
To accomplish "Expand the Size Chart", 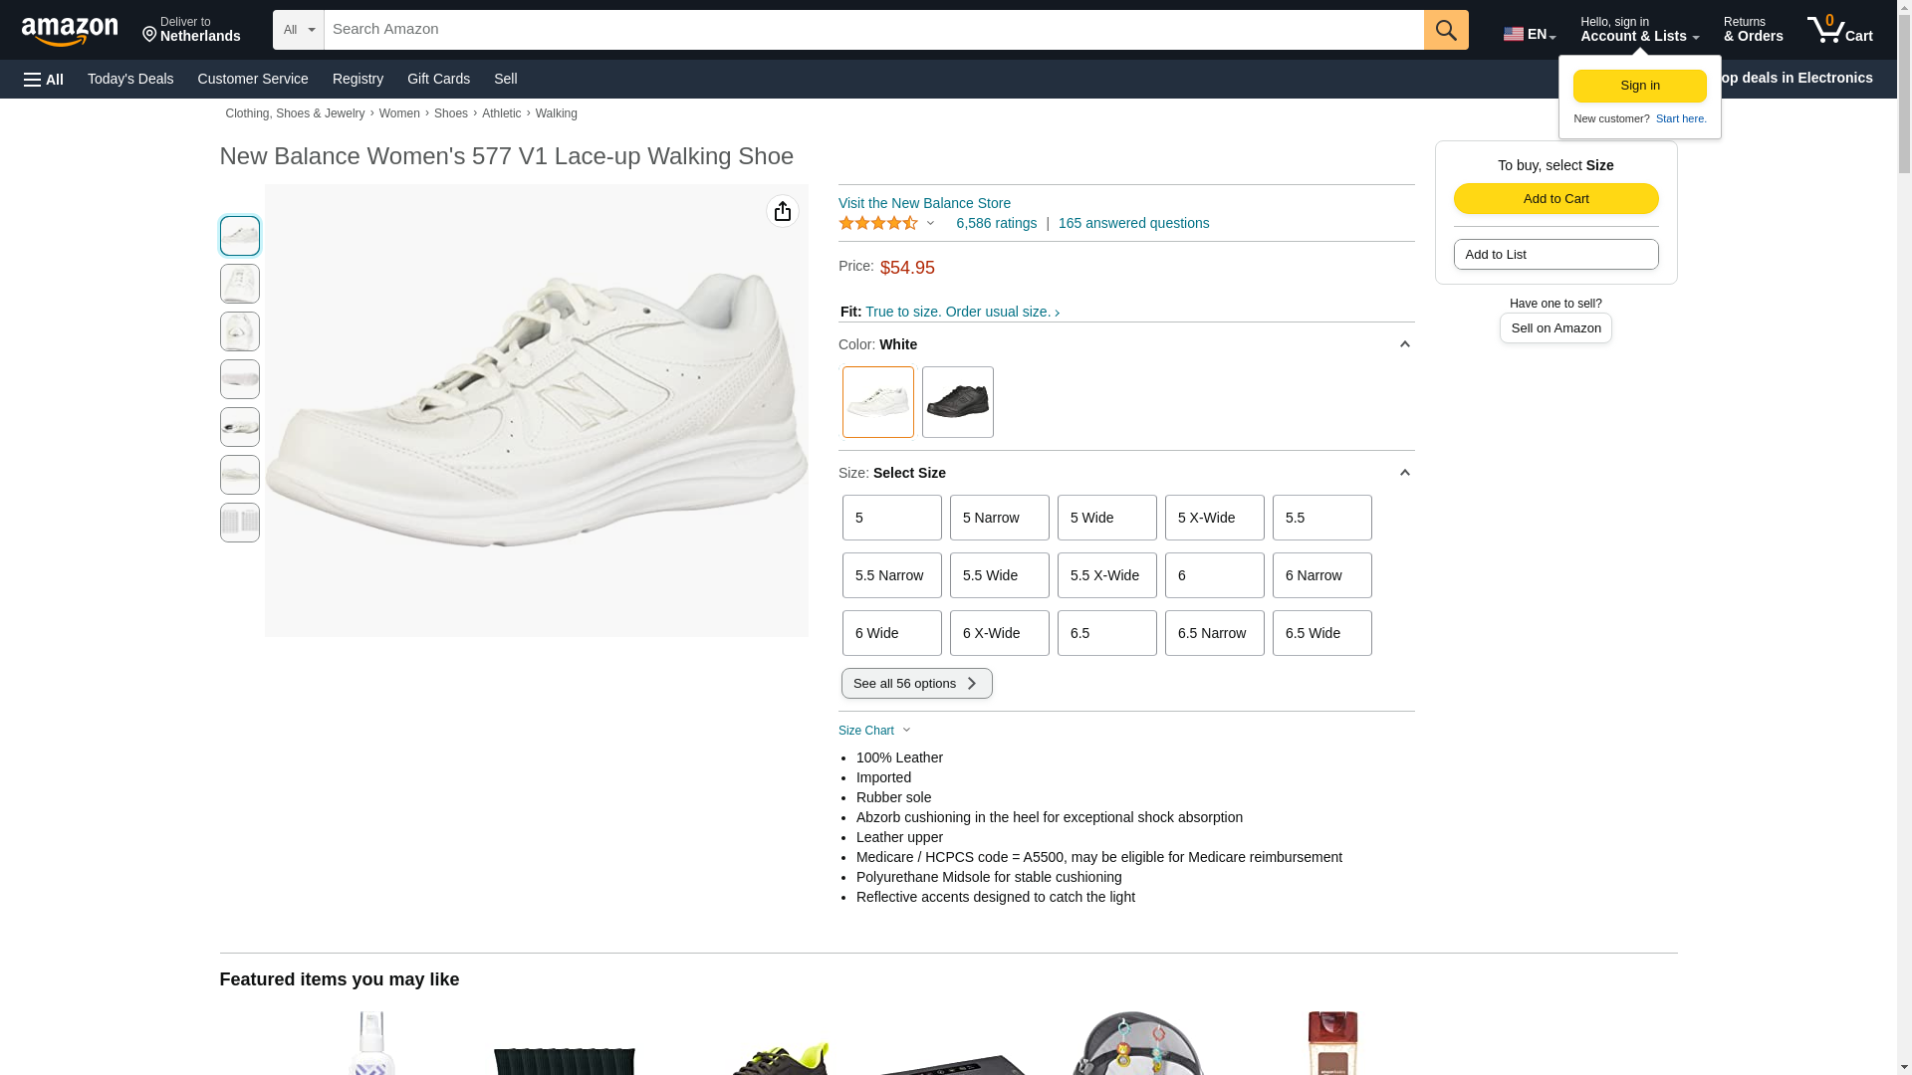I will coord(874,731).
